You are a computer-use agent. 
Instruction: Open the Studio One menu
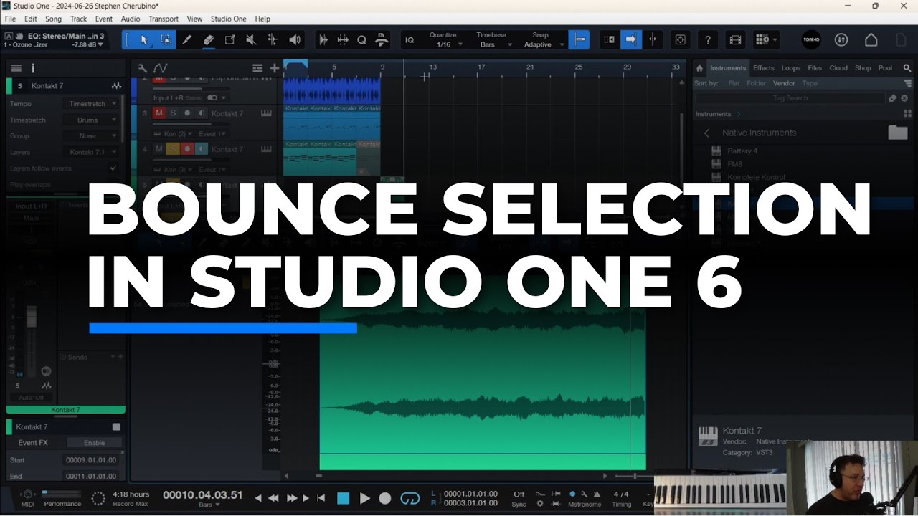point(228,19)
